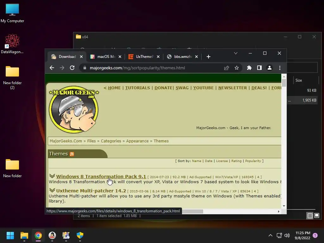The height and width of the screenshot is (243, 324).
Task: Open the DEALS! nav link
Action: tap(259, 88)
